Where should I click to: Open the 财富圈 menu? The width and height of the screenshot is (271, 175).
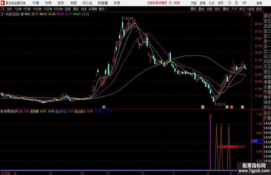tap(103, 3)
